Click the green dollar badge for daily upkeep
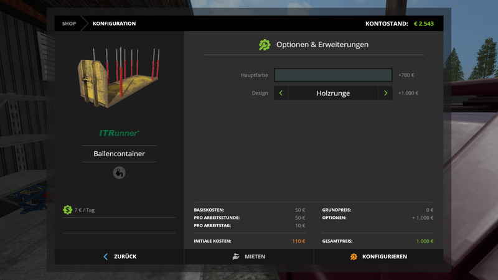The width and height of the screenshot is (498, 280). tap(68, 210)
